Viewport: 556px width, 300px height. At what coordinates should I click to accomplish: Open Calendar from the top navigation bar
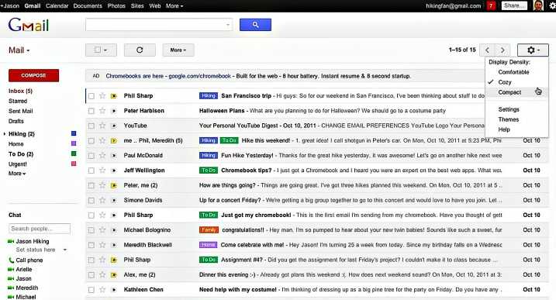pos(57,6)
